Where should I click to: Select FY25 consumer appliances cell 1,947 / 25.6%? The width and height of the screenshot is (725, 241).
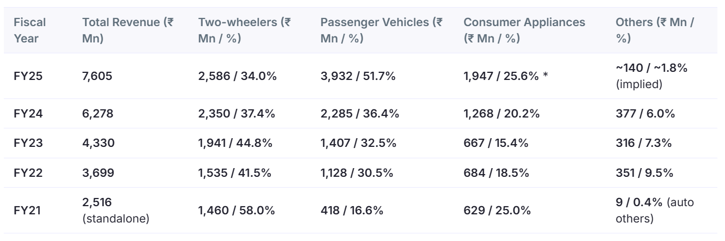[x=502, y=76]
